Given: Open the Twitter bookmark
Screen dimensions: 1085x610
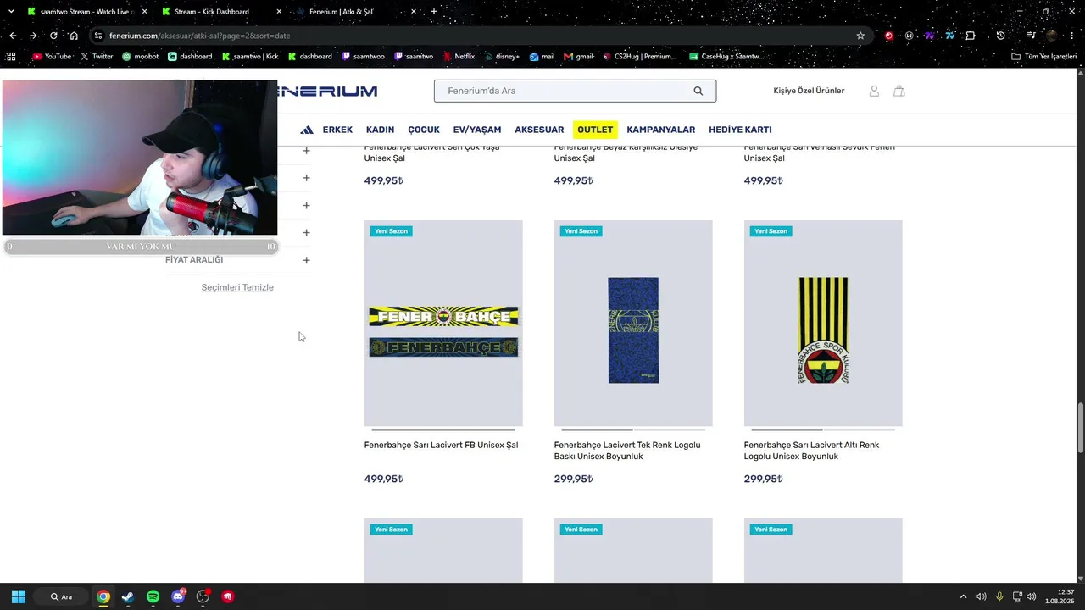Looking at the screenshot, I should (x=96, y=57).
